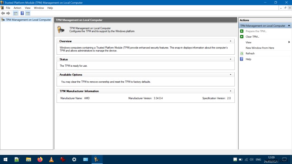Click the Status heading text
Screen dimensions: 292x164
point(64,59)
